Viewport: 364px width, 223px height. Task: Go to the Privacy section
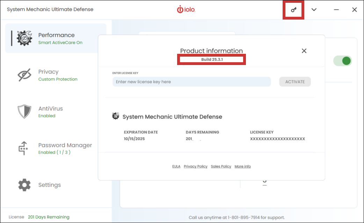pyautogui.click(x=48, y=72)
